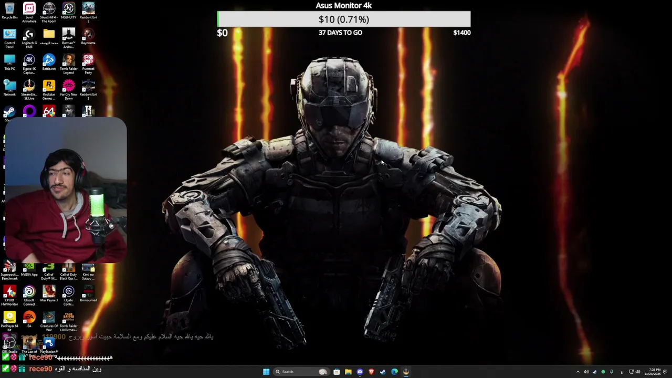Select the Silent Hill 4 - The Room shortcut

point(49,13)
